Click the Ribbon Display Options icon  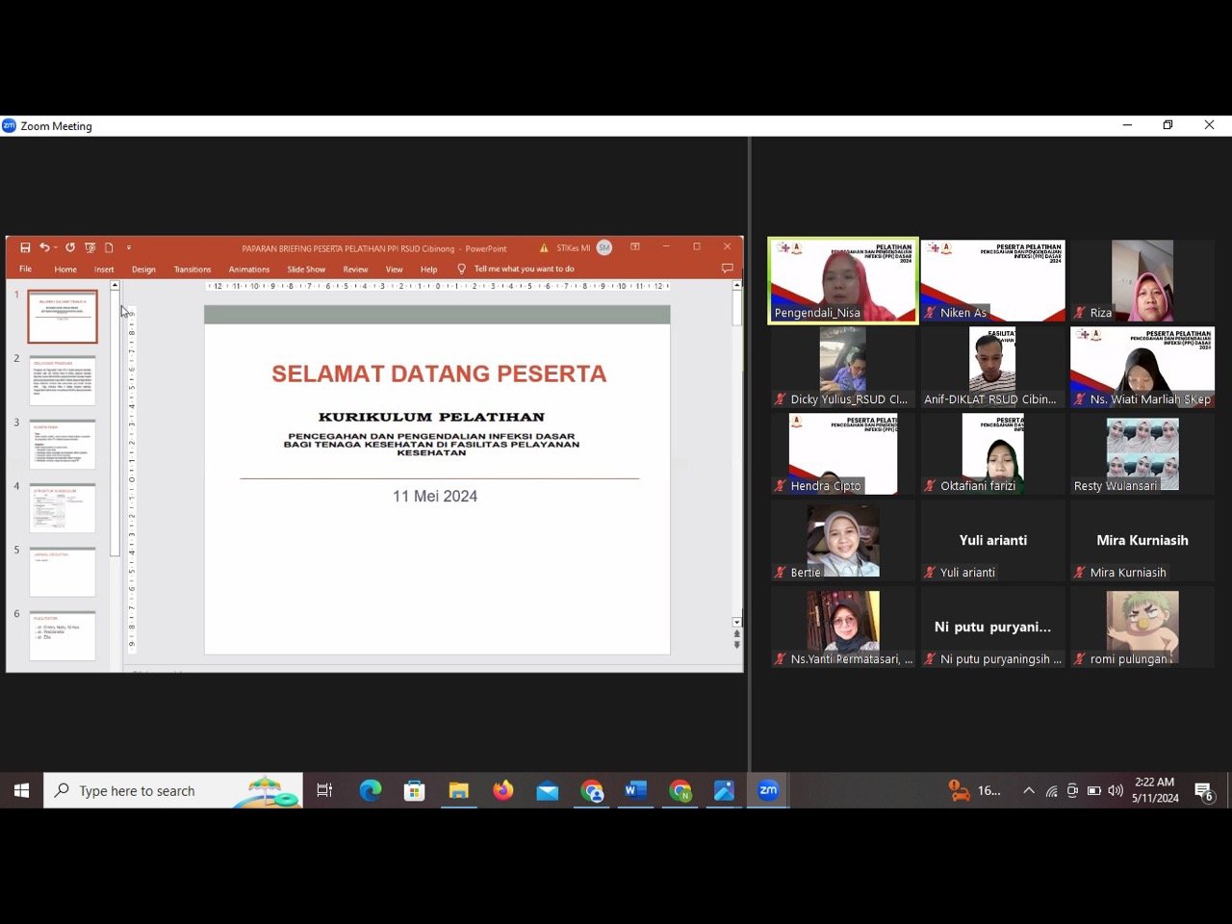[635, 247]
